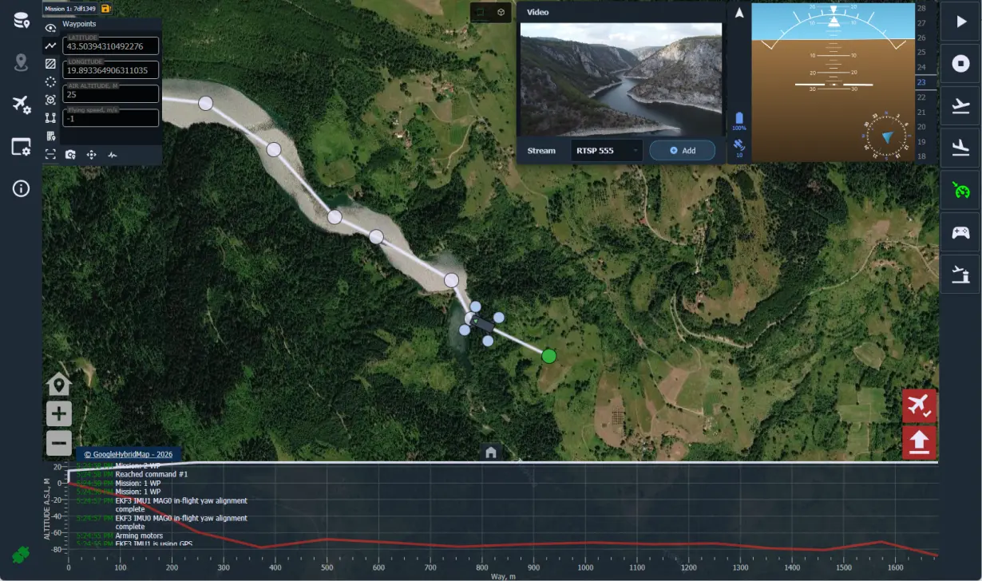This screenshot has height=581, width=982.
Task: Open the mission database sidebar icon
Action: [21, 21]
